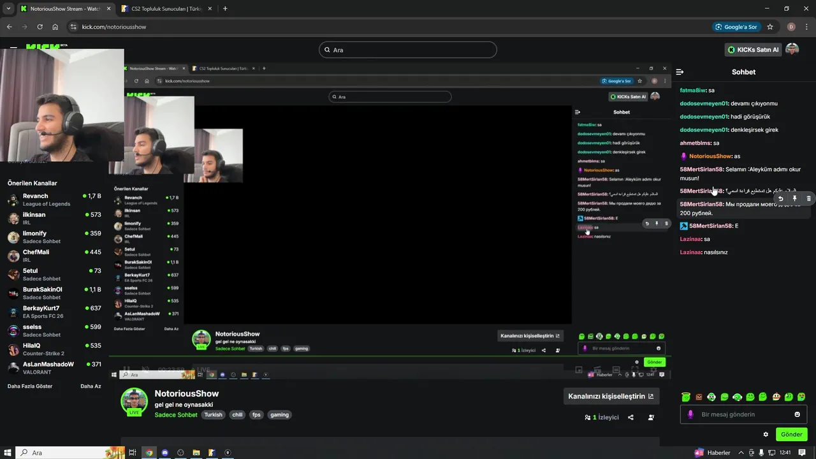Click the Turkish tag

point(213,415)
